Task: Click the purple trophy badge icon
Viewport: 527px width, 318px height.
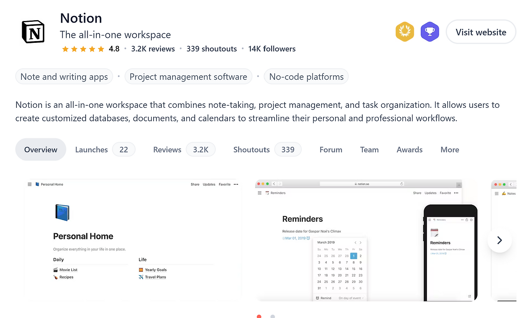Action: pyautogui.click(x=430, y=31)
